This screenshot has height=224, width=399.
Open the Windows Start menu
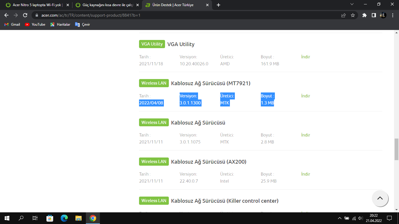[x=7, y=218]
